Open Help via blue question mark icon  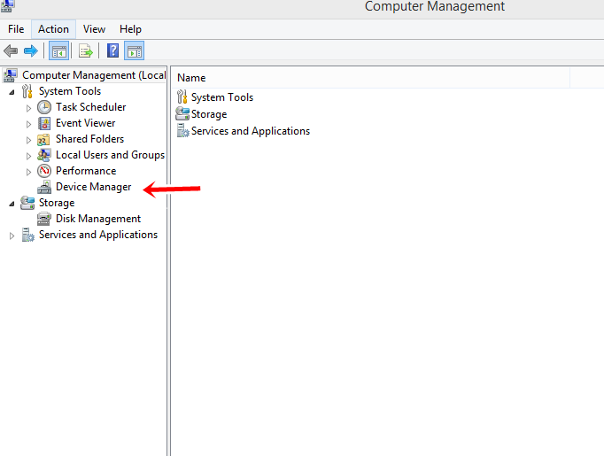[112, 50]
